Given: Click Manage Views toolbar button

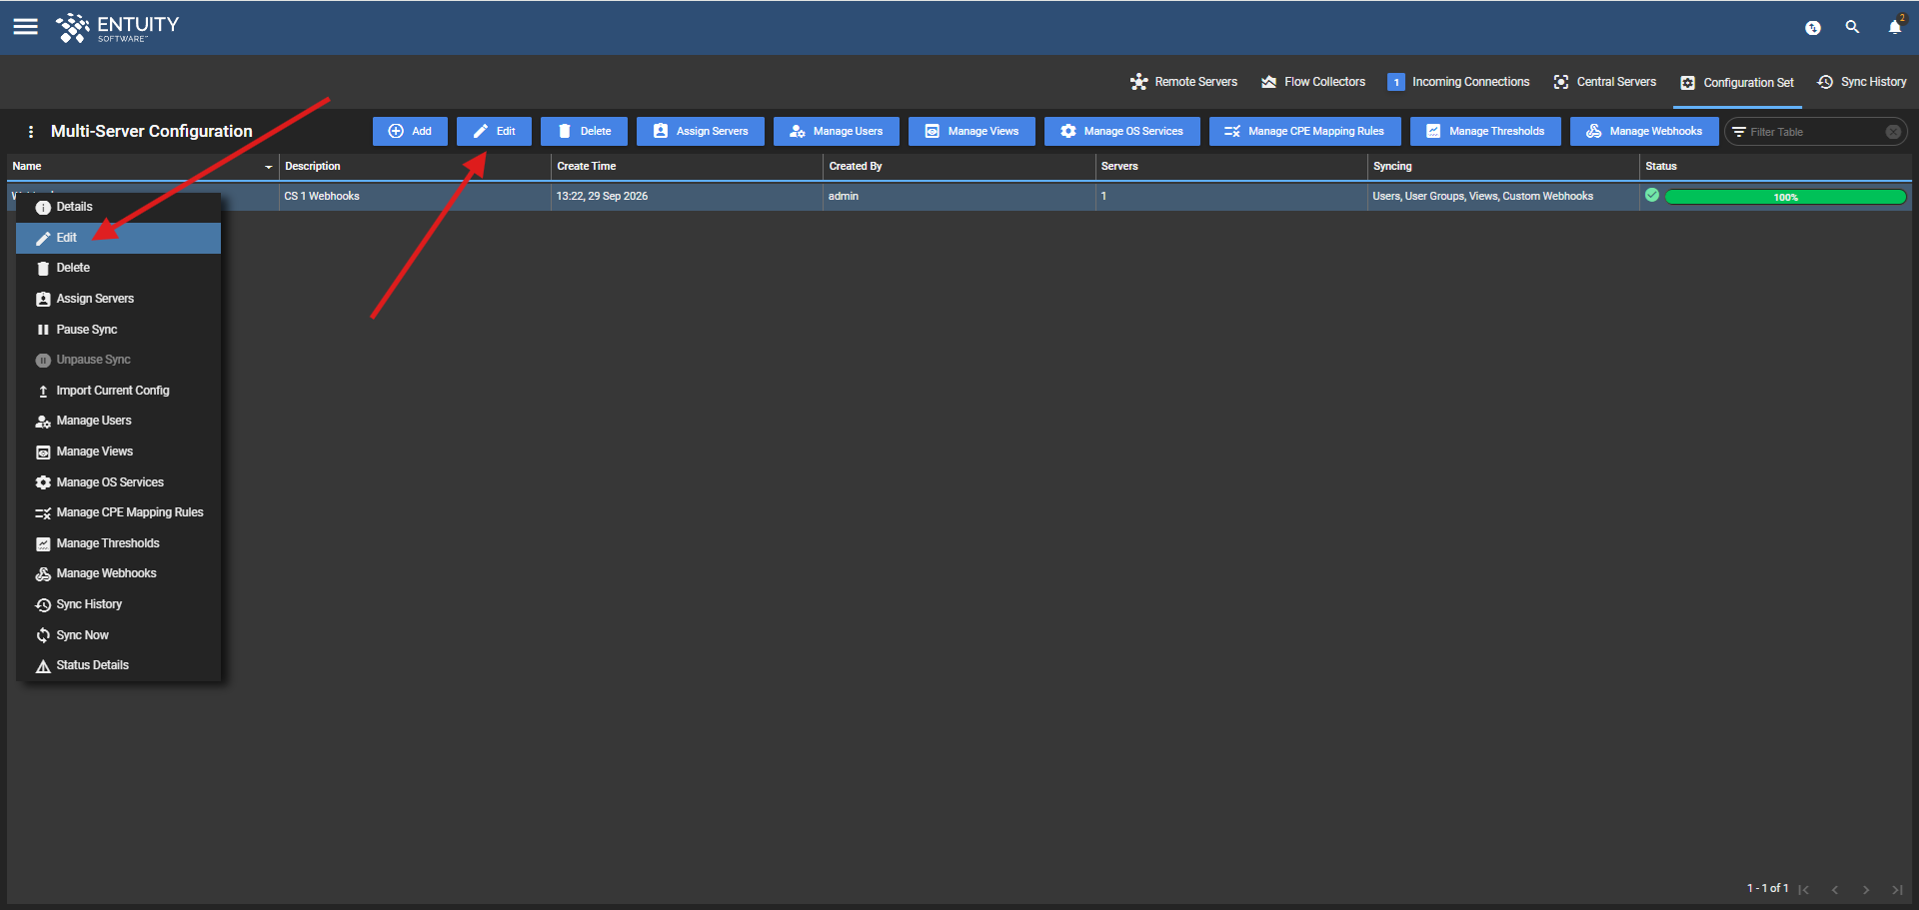Looking at the screenshot, I should [971, 132].
